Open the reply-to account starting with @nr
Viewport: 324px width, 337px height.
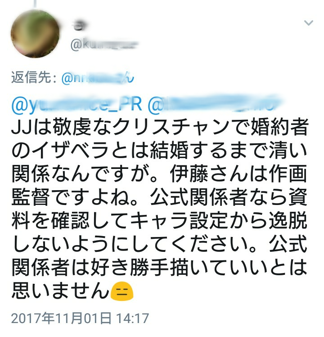(x=98, y=78)
